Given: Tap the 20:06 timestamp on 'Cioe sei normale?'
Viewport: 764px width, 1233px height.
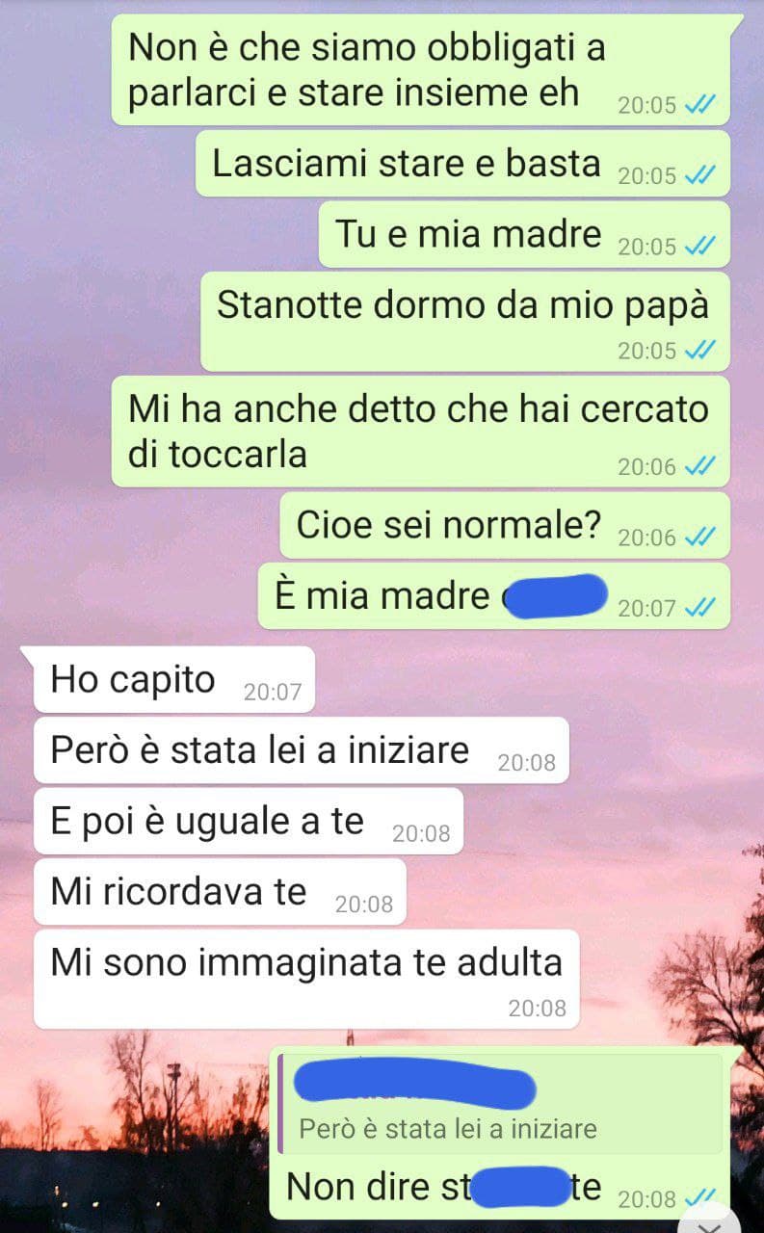Looking at the screenshot, I should coord(647,538).
